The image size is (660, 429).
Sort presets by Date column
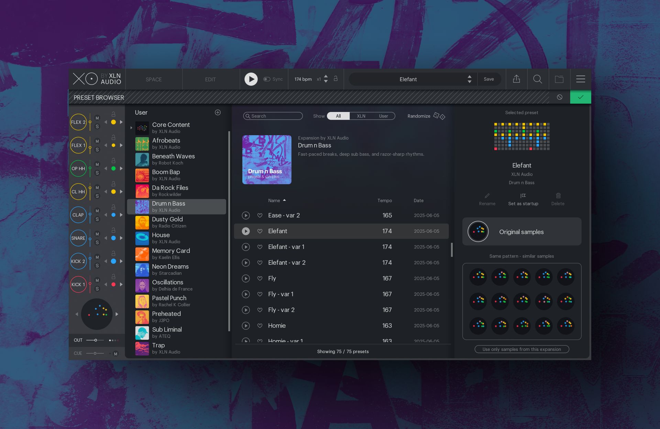418,200
